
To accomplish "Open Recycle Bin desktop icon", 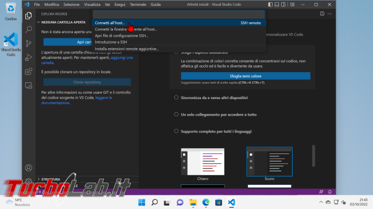I will click(11, 11).
